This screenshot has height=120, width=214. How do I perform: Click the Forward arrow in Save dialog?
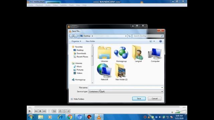(76, 36)
